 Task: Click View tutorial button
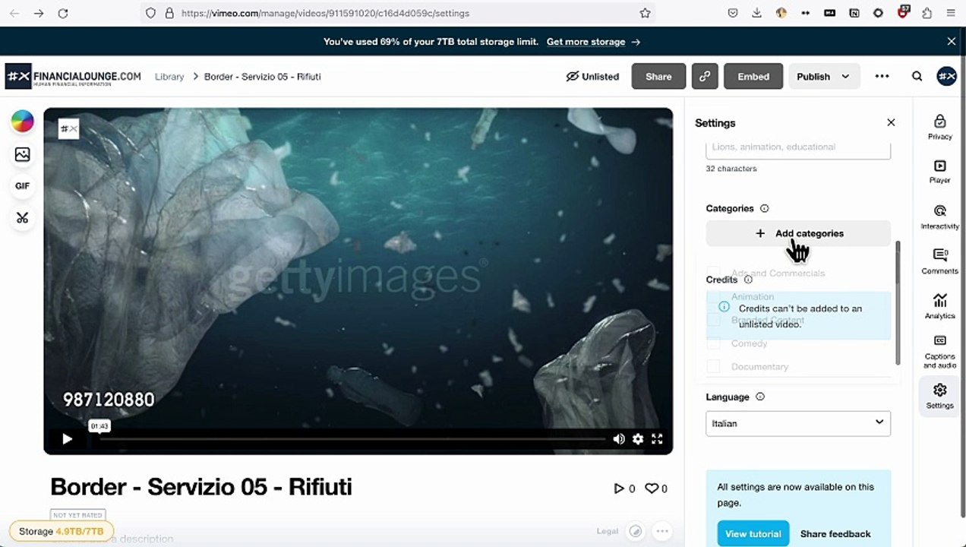(x=753, y=533)
